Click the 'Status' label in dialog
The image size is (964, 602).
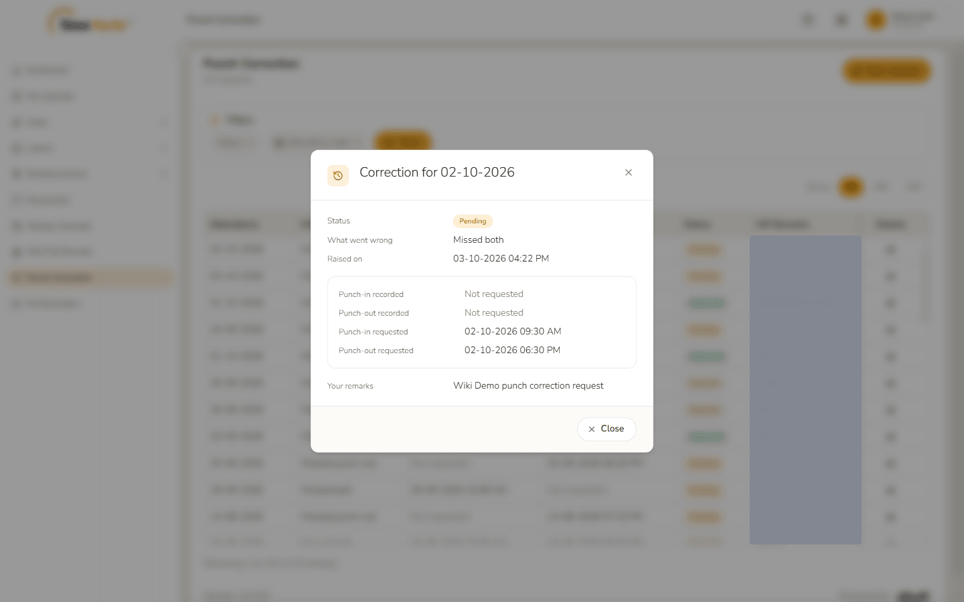pyautogui.click(x=339, y=221)
